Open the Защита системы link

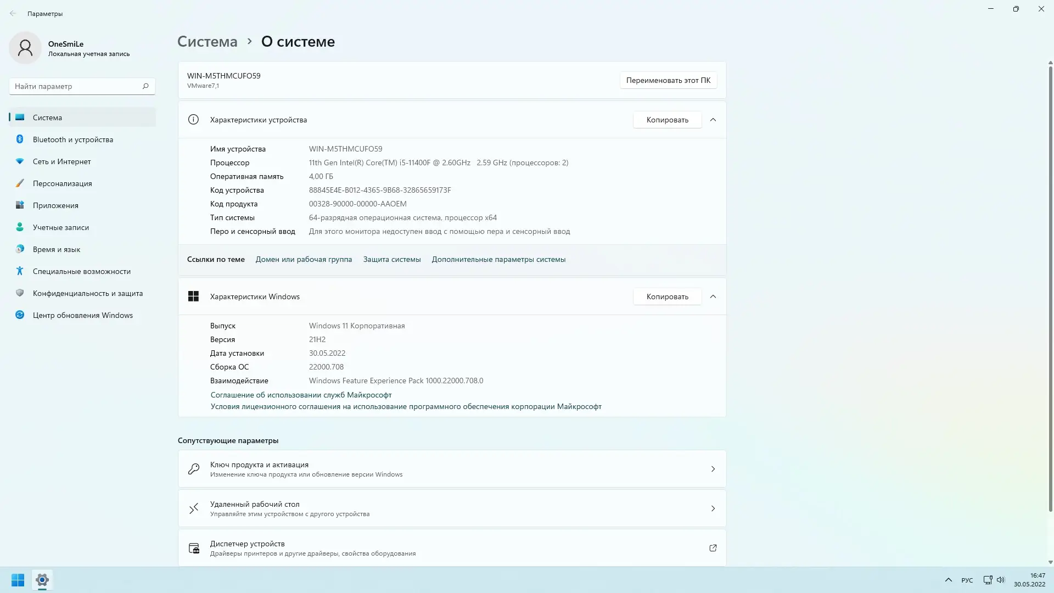[x=391, y=259]
